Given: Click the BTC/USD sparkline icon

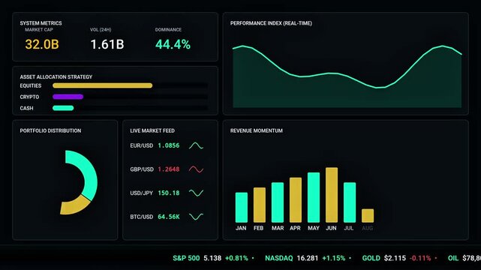Looking at the screenshot, I should 196,217.
